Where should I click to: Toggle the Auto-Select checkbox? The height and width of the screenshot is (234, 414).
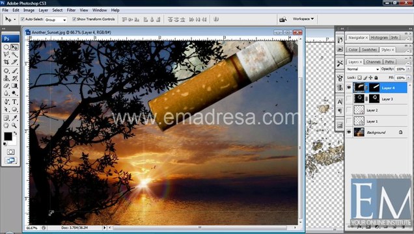(x=22, y=19)
